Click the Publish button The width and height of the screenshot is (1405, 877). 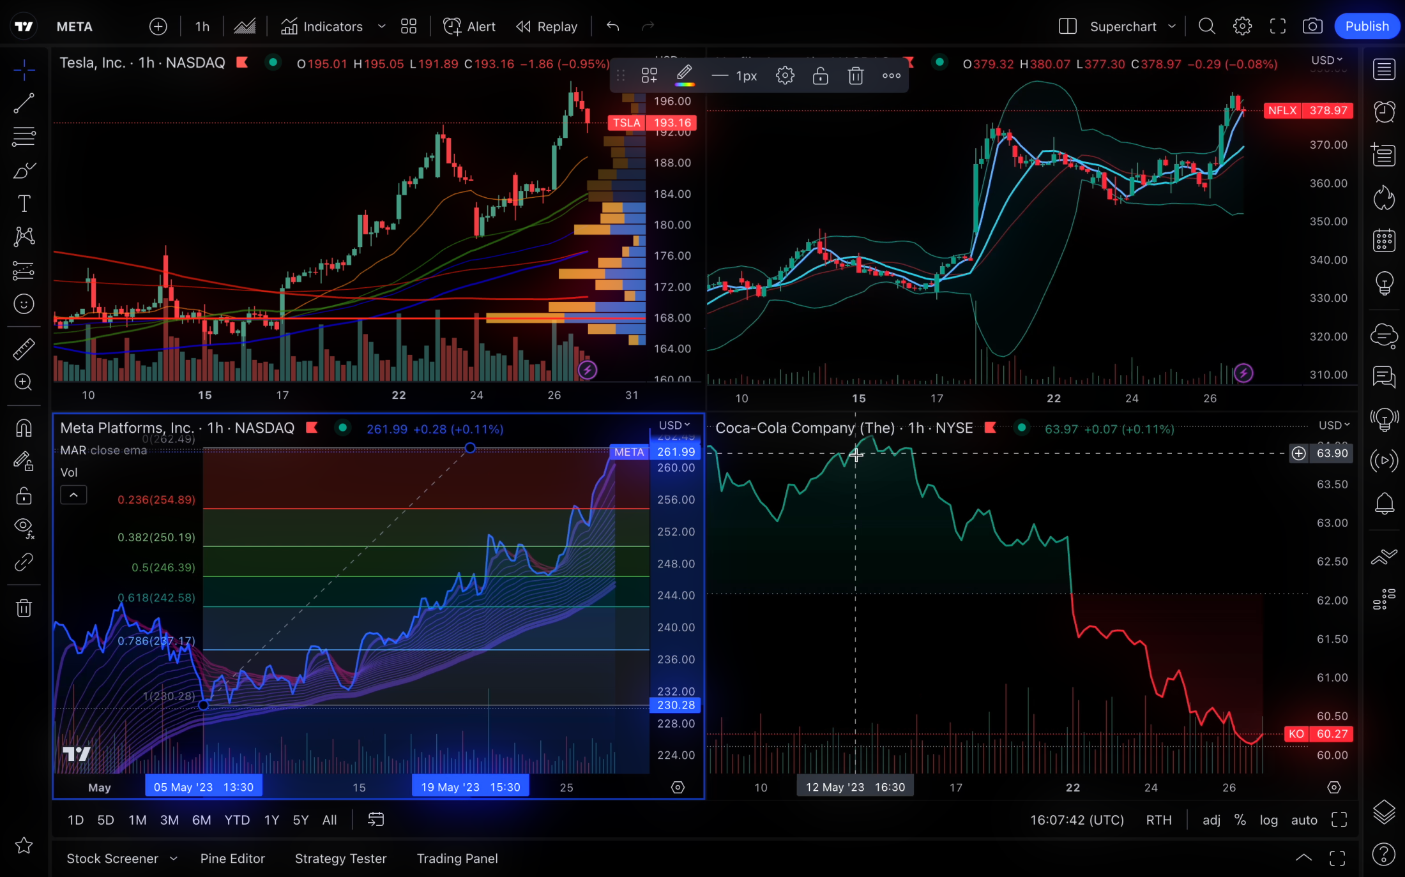pyautogui.click(x=1367, y=26)
